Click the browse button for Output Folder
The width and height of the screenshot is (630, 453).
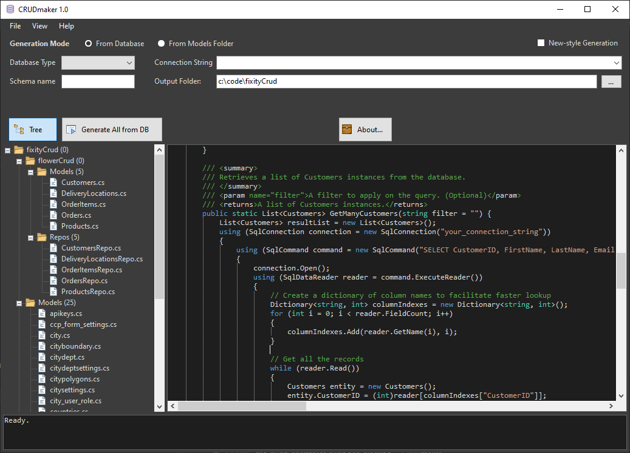coord(611,81)
